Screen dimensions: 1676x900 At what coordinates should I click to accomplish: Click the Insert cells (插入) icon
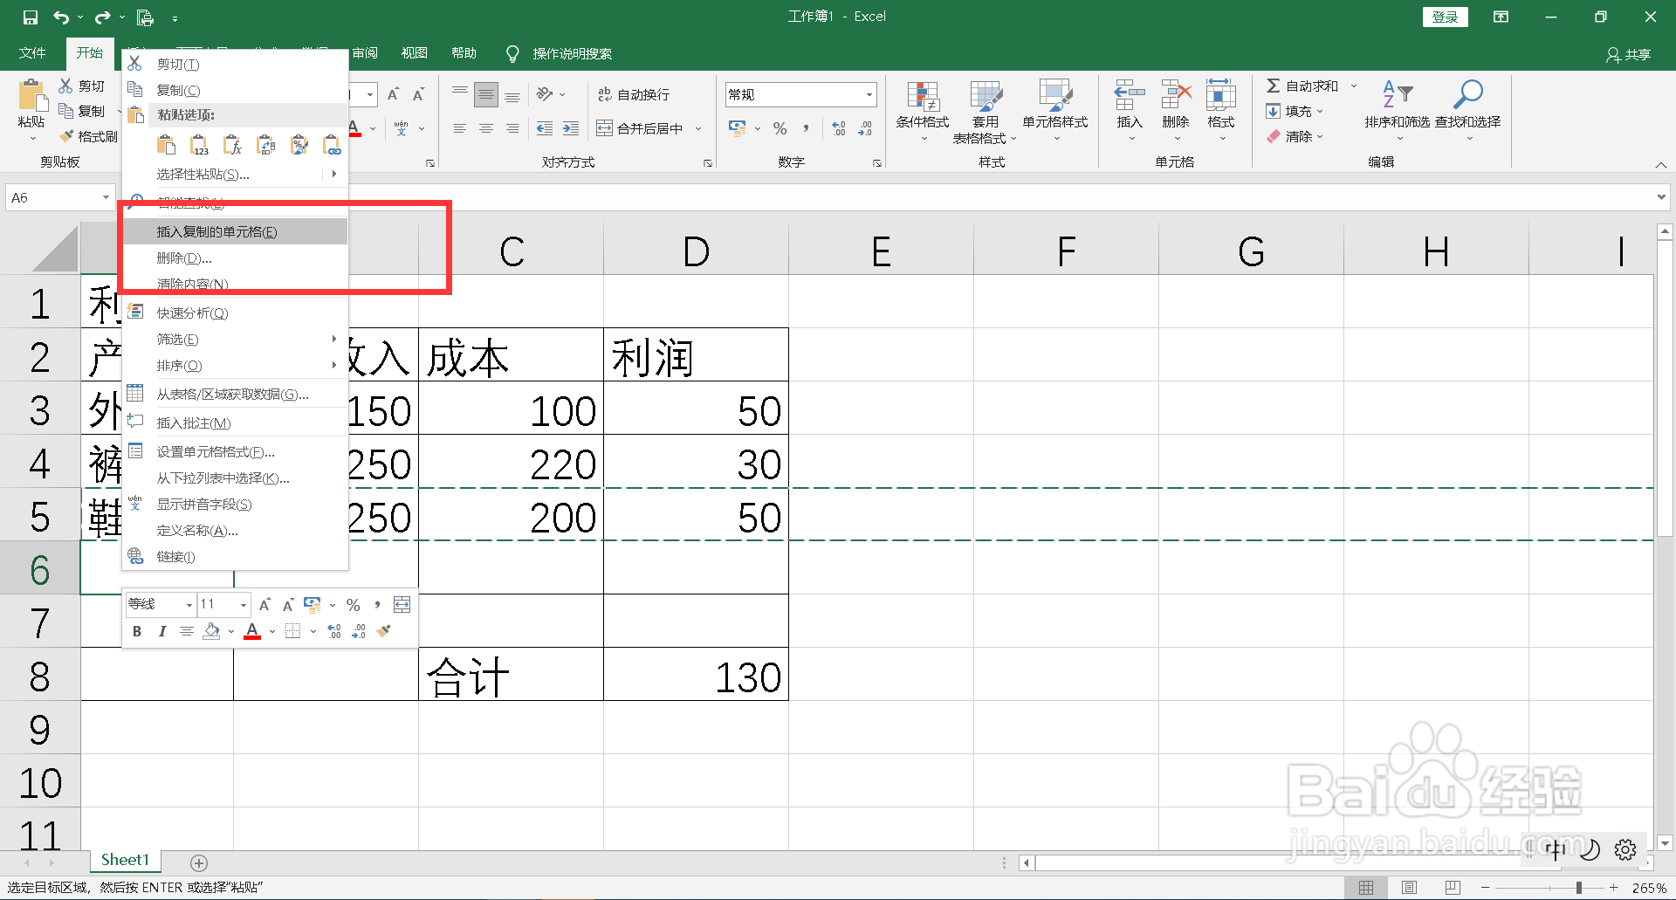click(x=1129, y=103)
